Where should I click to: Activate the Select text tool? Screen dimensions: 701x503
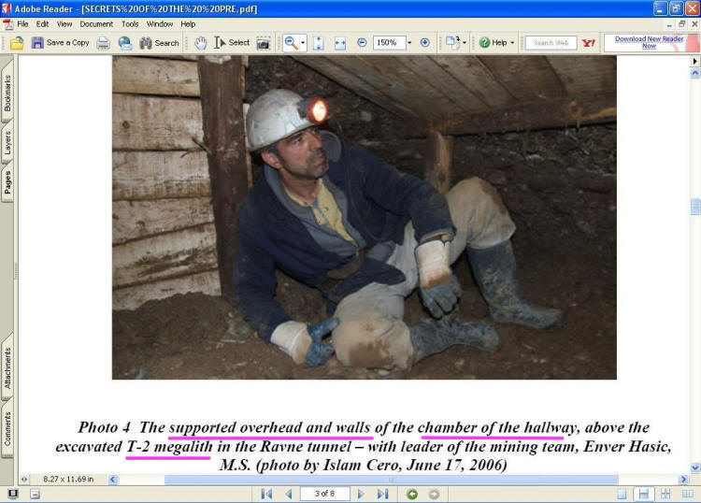[232, 43]
